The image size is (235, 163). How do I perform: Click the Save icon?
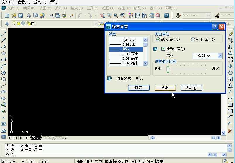pyautogui.click(x=20, y=16)
